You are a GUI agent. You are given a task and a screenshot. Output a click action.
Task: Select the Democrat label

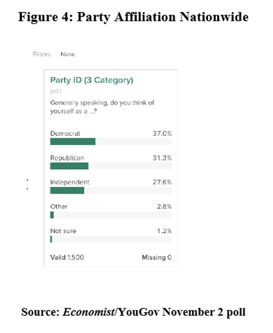pyautogui.click(x=65, y=133)
